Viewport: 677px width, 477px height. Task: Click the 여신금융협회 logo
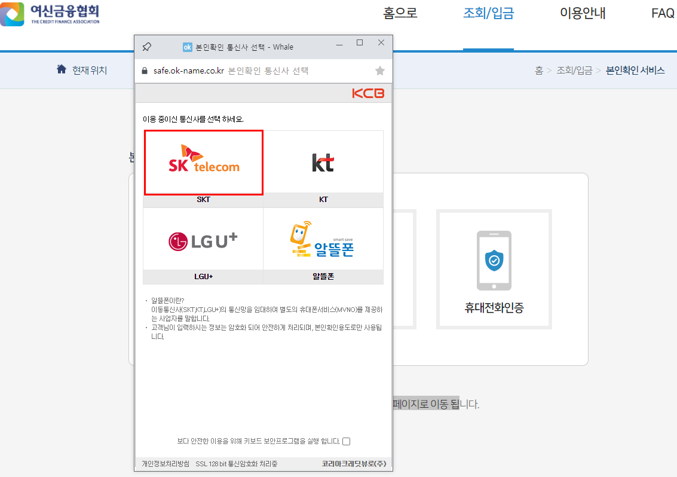tap(50, 14)
